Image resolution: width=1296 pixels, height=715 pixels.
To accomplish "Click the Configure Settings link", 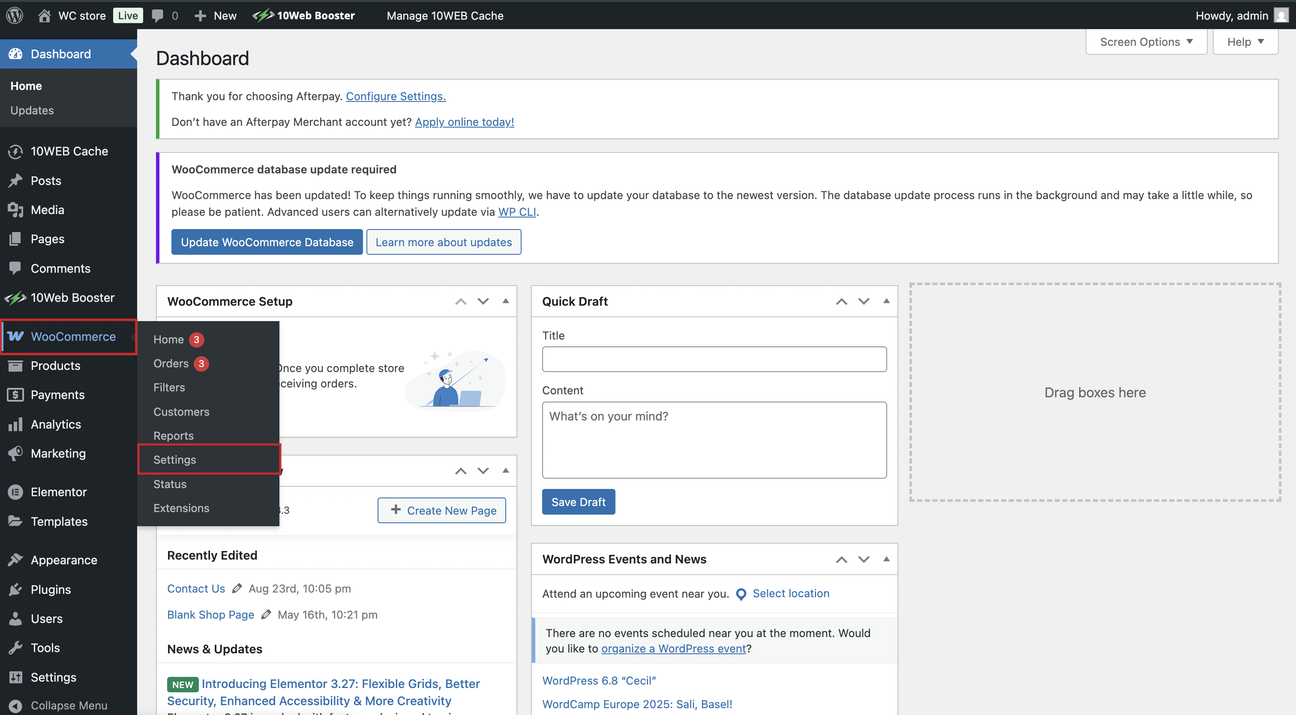I will point(396,96).
